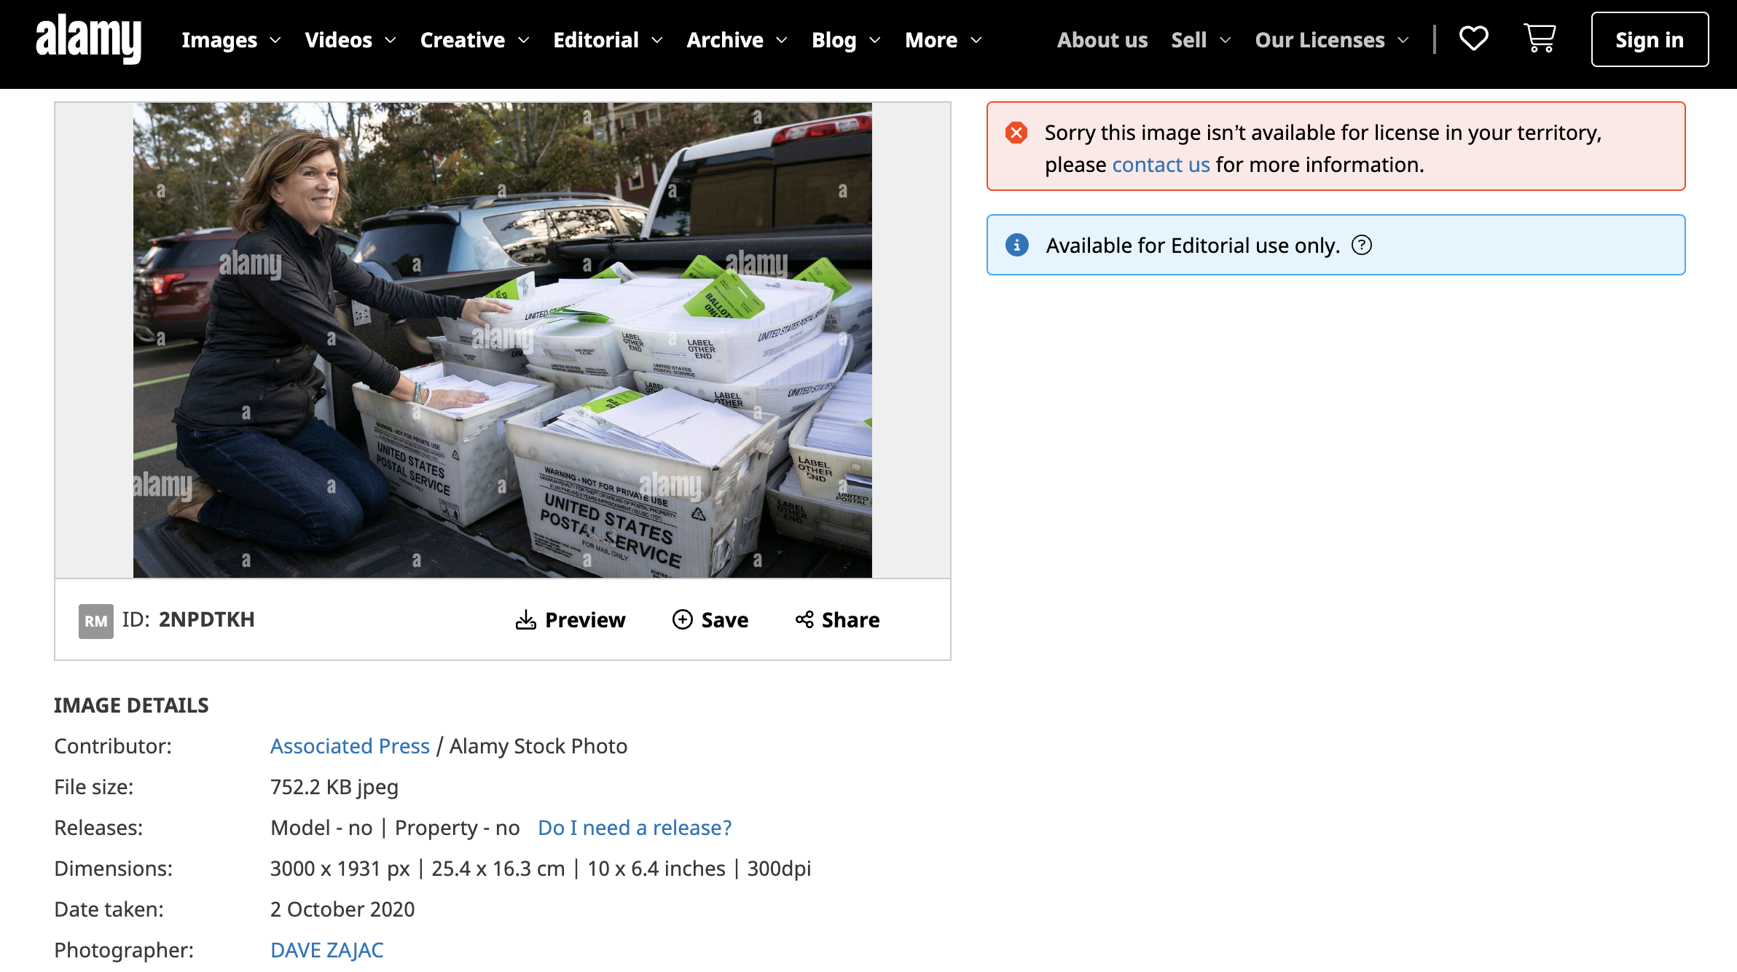Expand the Sell dropdown
The width and height of the screenshot is (1737, 972).
[1200, 40]
